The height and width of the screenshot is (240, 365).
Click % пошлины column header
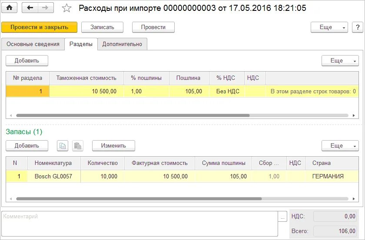(146, 78)
